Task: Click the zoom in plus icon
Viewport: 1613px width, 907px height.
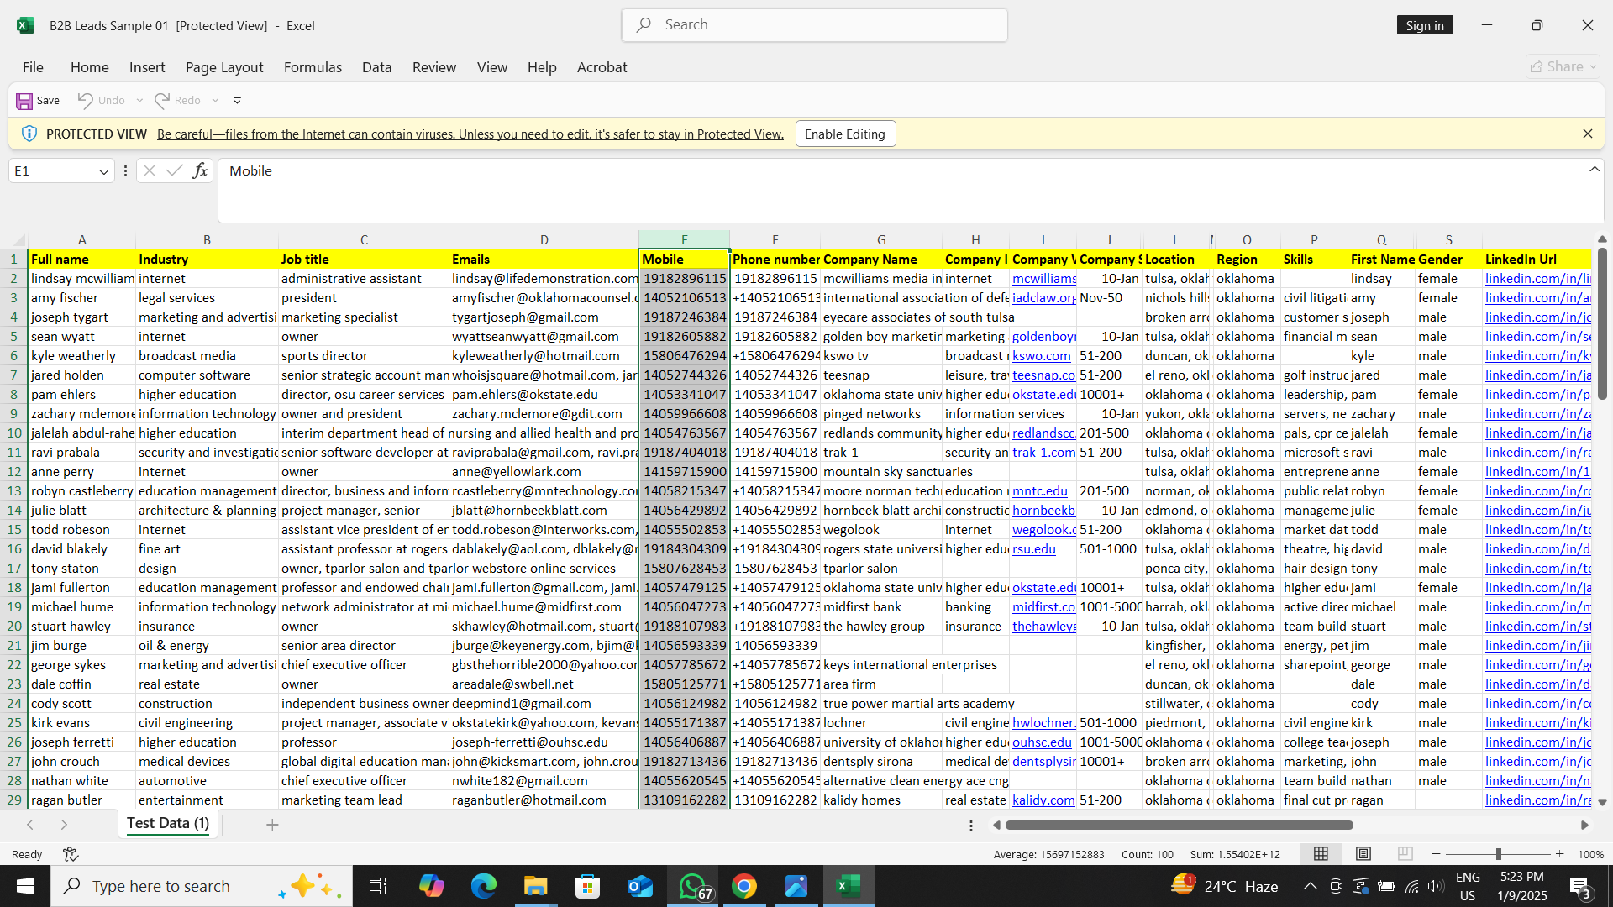Action: coord(1559,854)
